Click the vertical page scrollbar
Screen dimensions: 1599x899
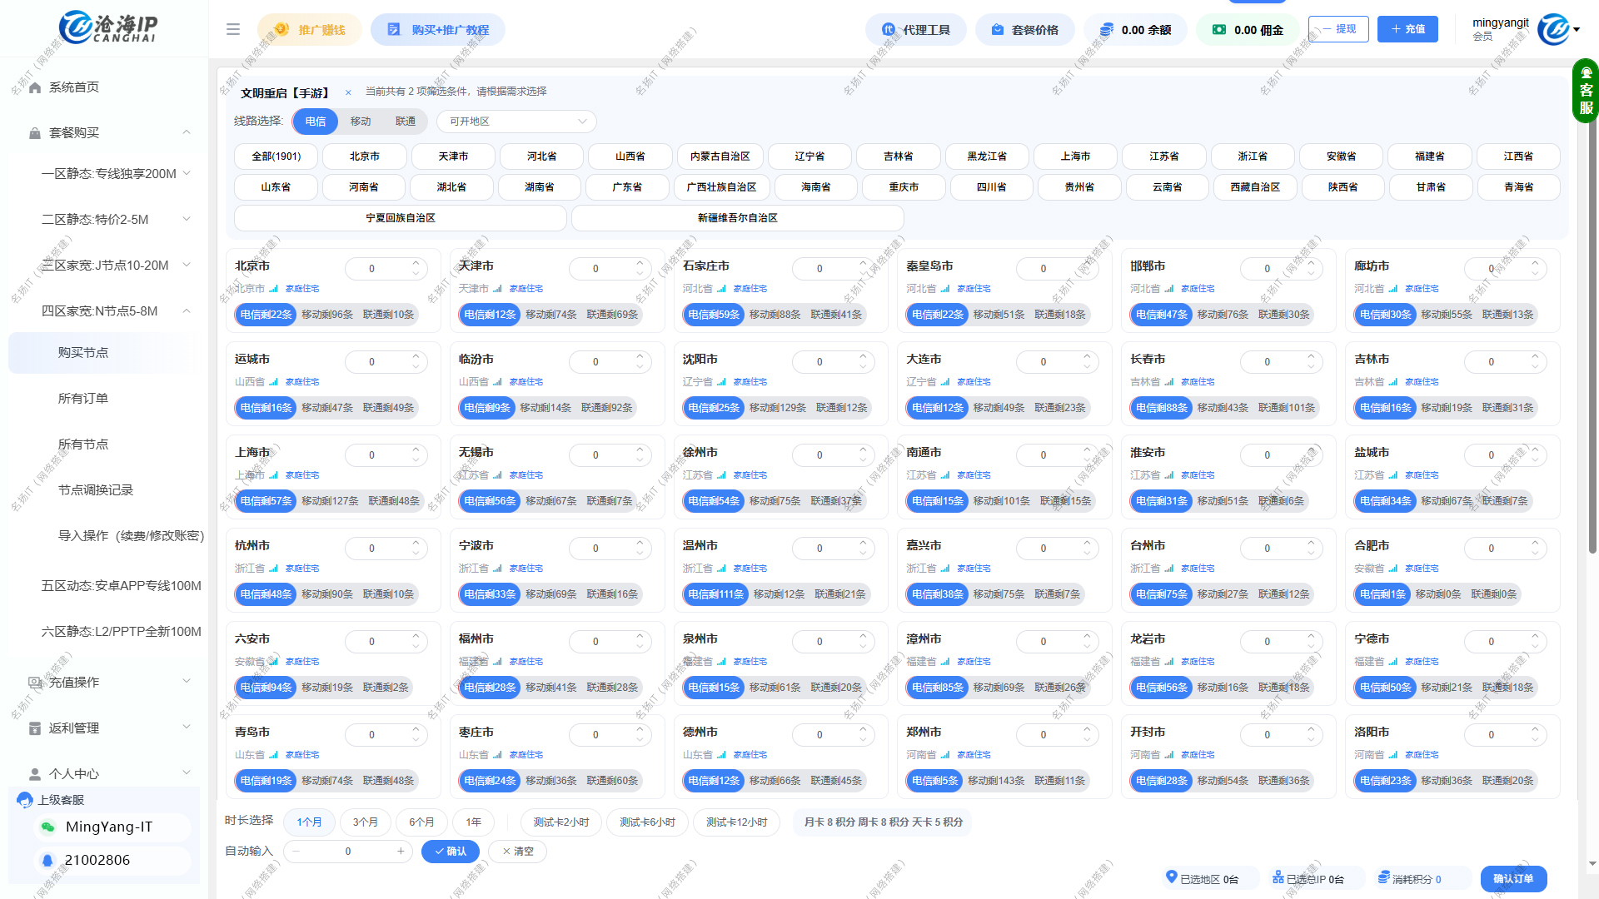tap(1592, 333)
